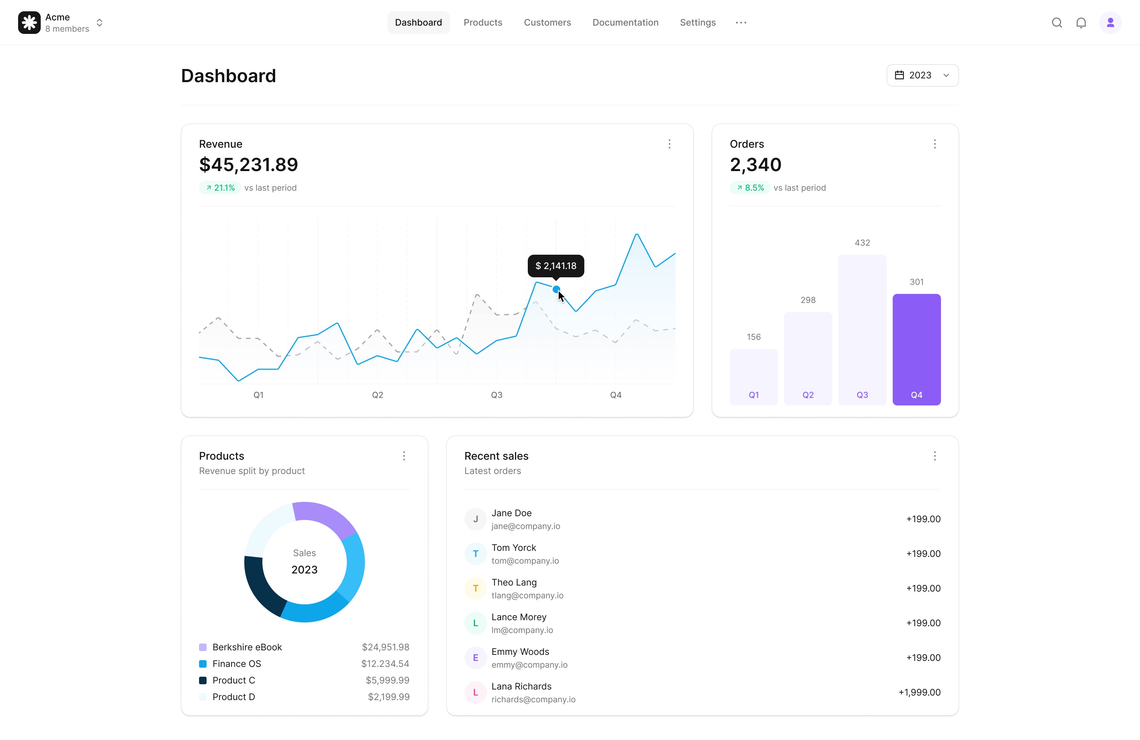This screenshot has width=1140, height=740.
Task: Open the Settings nav item
Action: pos(697,23)
